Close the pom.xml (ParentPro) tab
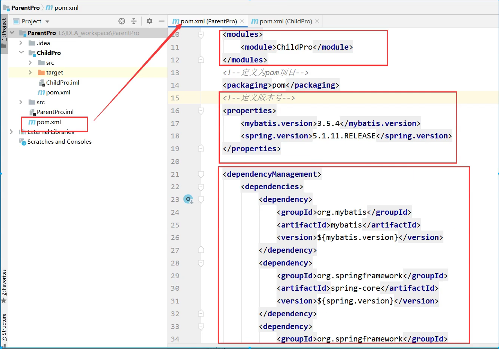The width and height of the screenshot is (499, 349). [x=242, y=21]
